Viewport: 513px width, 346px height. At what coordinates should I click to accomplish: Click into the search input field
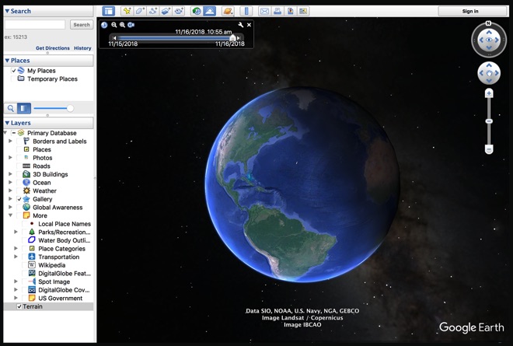pos(36,25)
